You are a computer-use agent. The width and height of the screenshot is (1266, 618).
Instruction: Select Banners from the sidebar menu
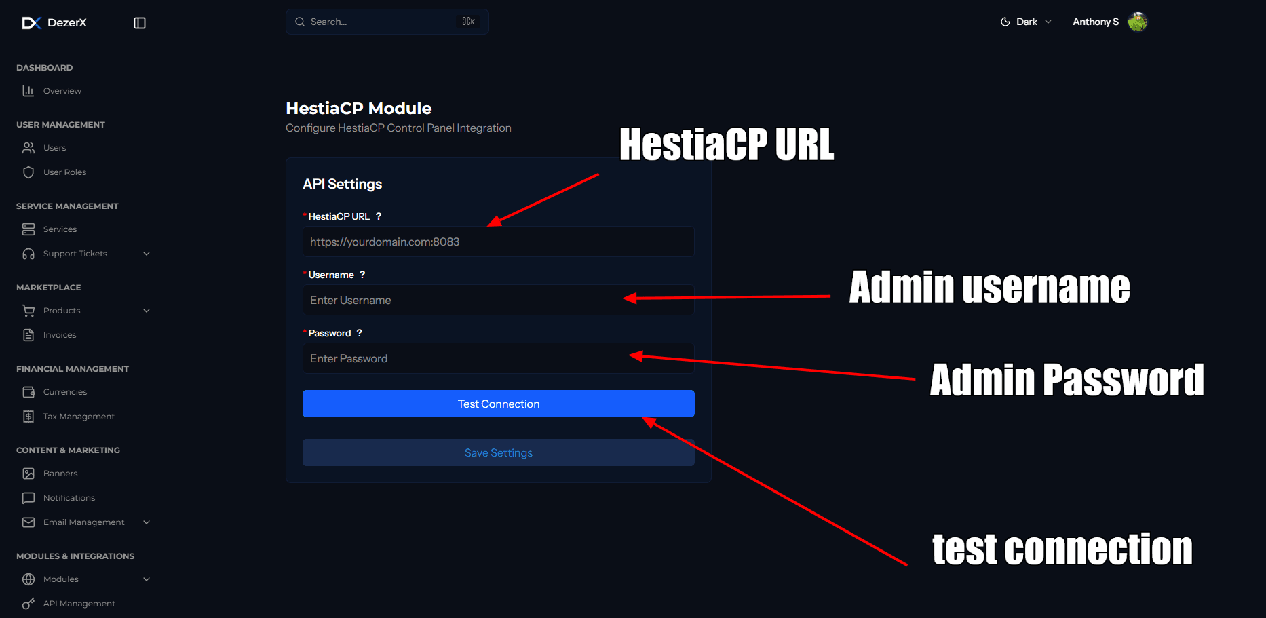click(60, 473)
